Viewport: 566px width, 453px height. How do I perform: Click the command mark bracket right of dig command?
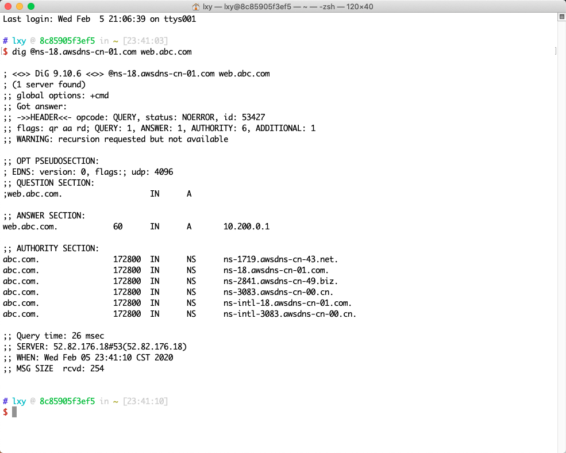tap(555, 52)
